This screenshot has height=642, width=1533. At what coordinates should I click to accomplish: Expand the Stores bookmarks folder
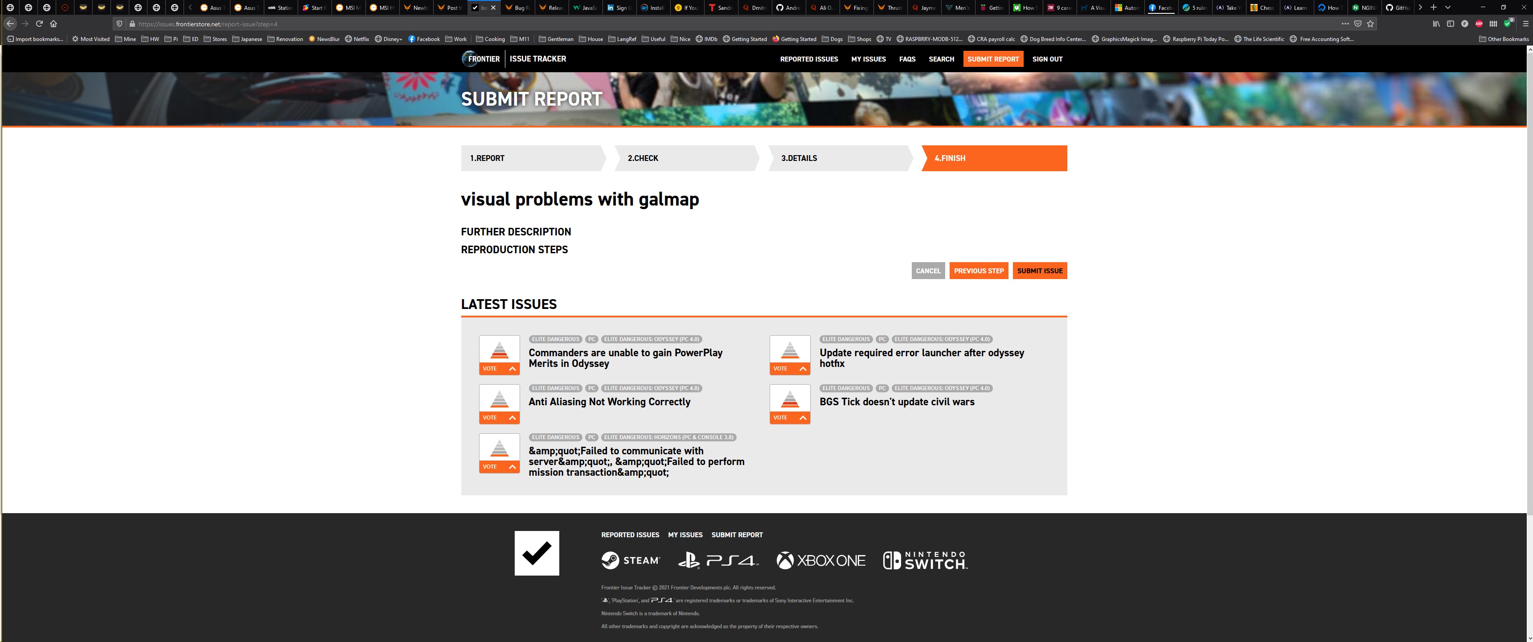point(215,39)
